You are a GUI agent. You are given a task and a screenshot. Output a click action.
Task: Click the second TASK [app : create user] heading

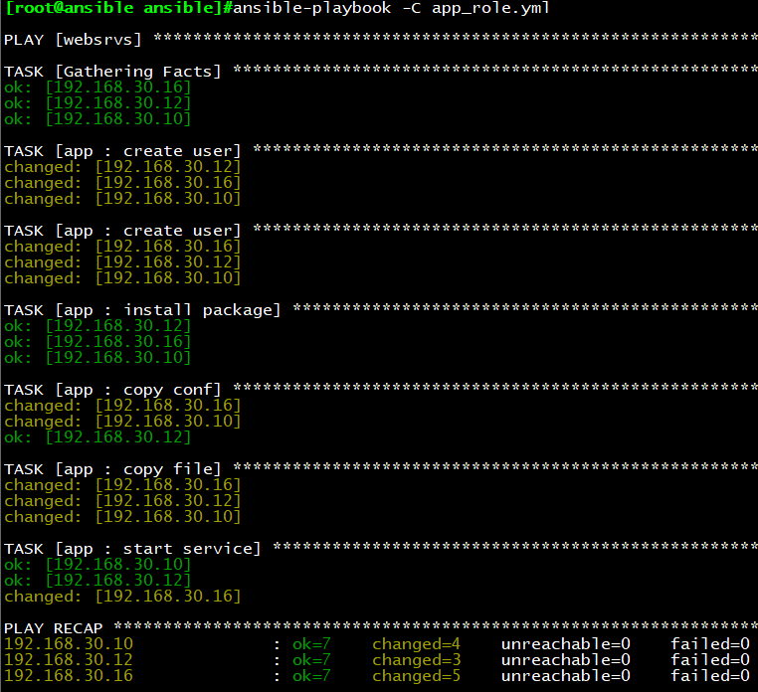(122, 231)
